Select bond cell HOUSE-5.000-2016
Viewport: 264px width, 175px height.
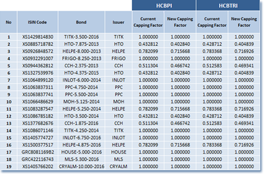pyautogui.click(x=81, y=152)
